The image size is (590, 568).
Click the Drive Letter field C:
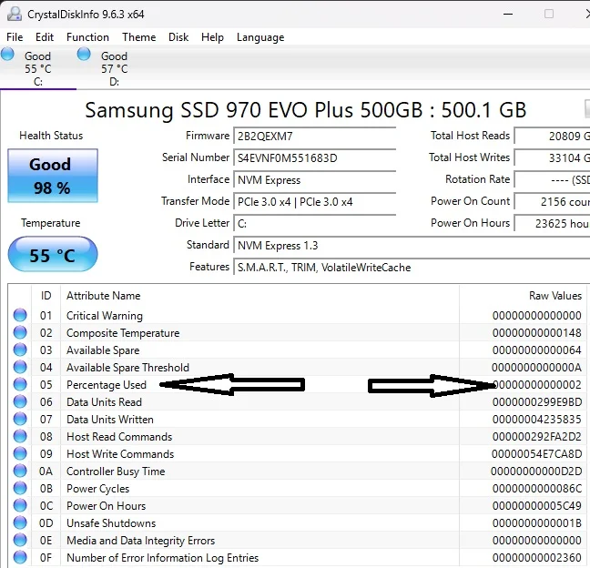(314, 223)
